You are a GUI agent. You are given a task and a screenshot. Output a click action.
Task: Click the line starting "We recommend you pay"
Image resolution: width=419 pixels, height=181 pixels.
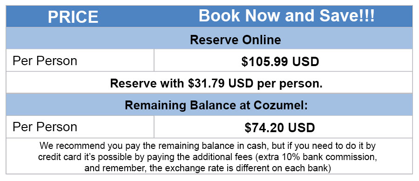click(x=208, y=146)
